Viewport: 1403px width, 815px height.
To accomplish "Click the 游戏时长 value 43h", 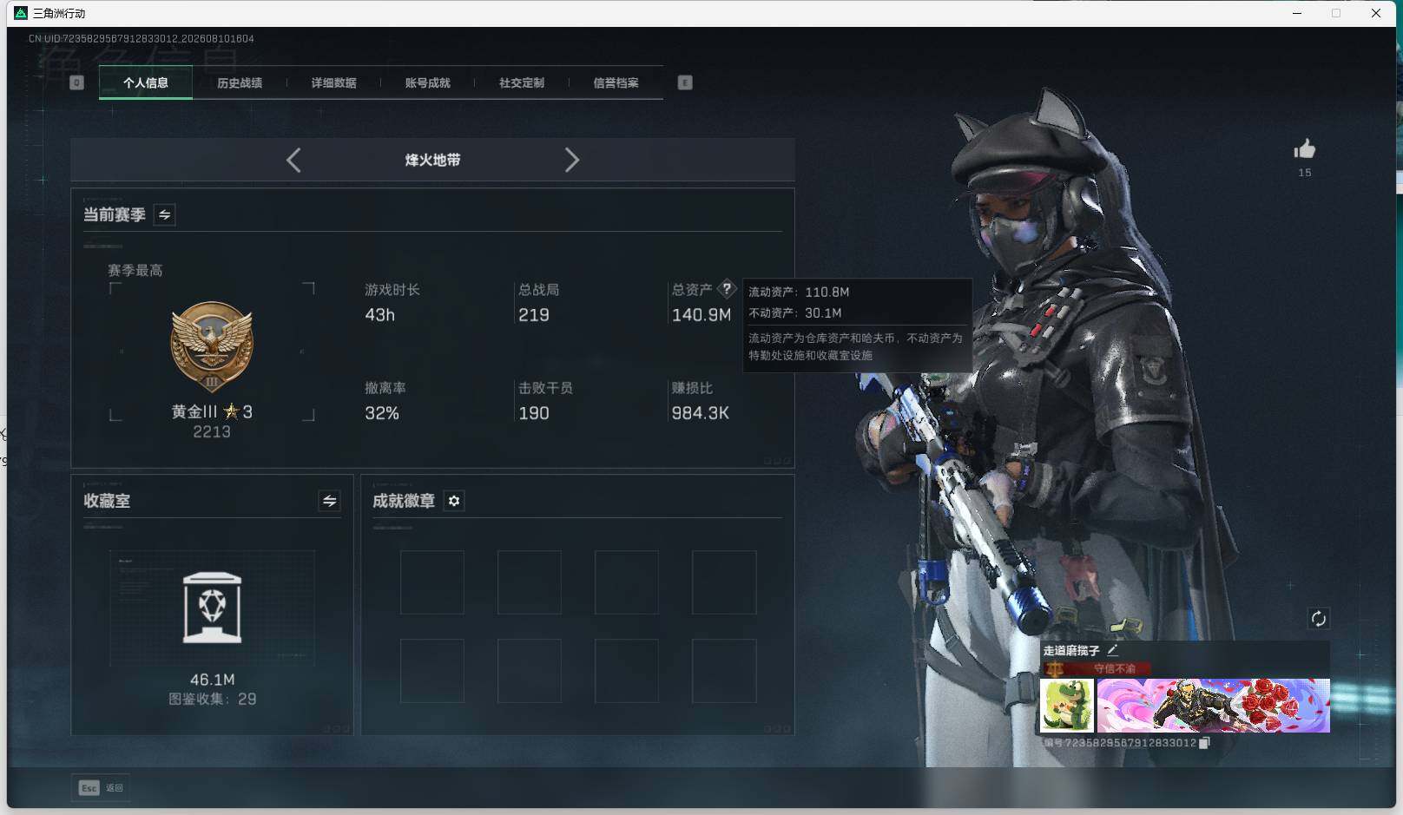I will [x=379, y=315].
